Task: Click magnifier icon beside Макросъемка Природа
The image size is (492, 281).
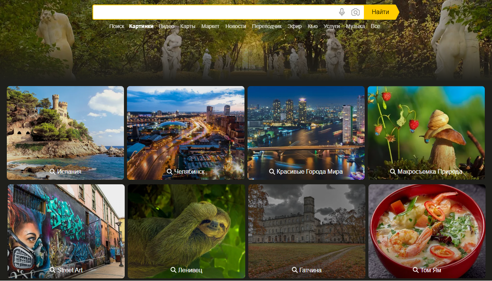Action: click(393, 172)
